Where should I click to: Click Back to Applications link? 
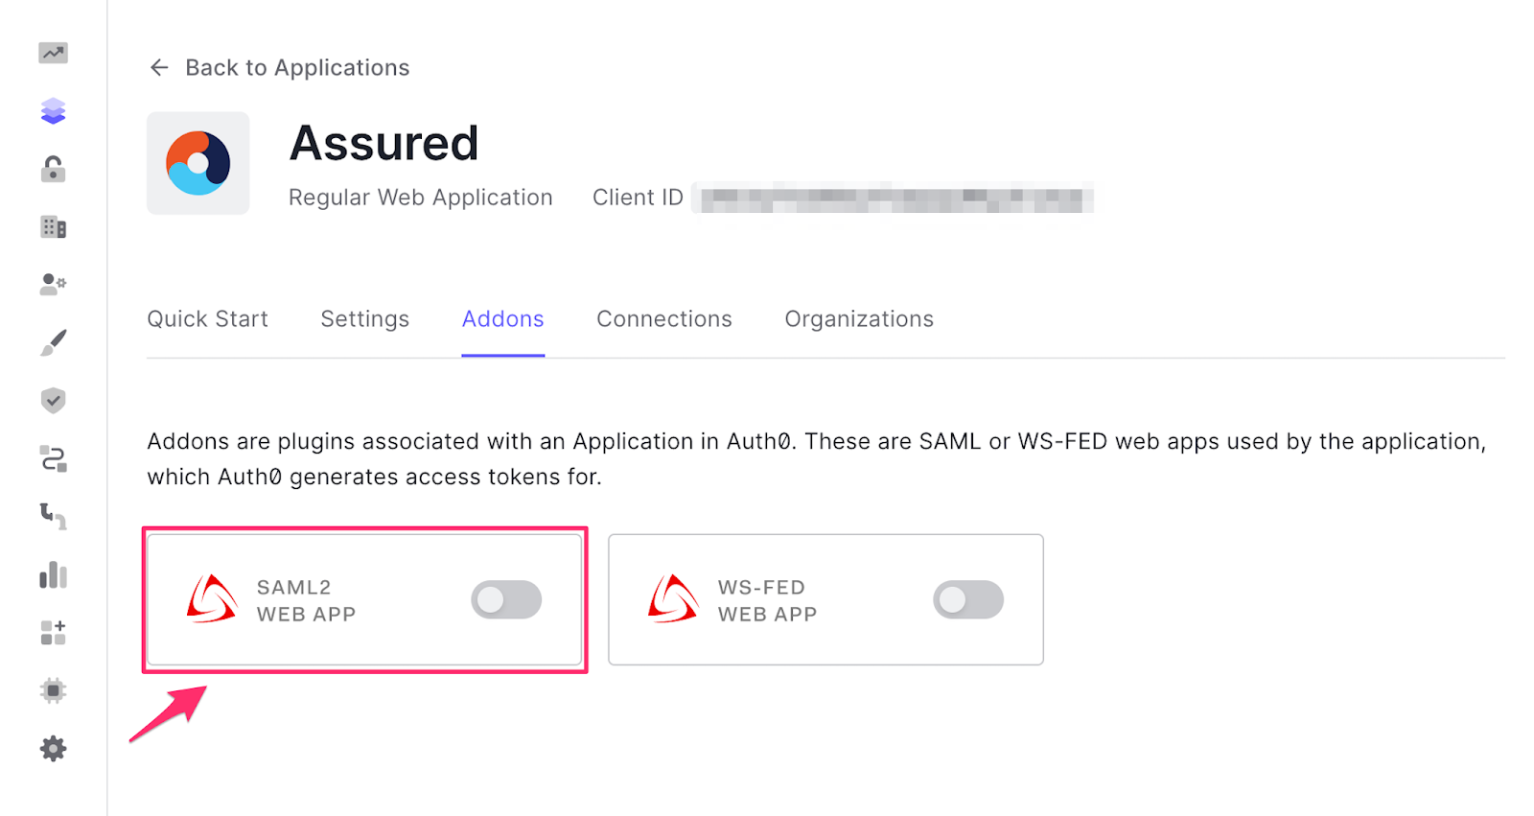click(280, 68)
